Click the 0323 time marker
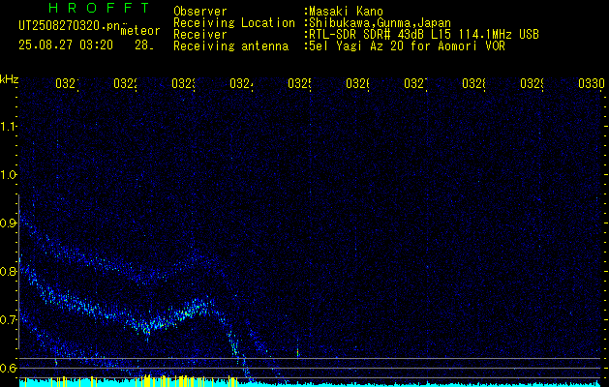609x387 pixels. pos(184,83)
